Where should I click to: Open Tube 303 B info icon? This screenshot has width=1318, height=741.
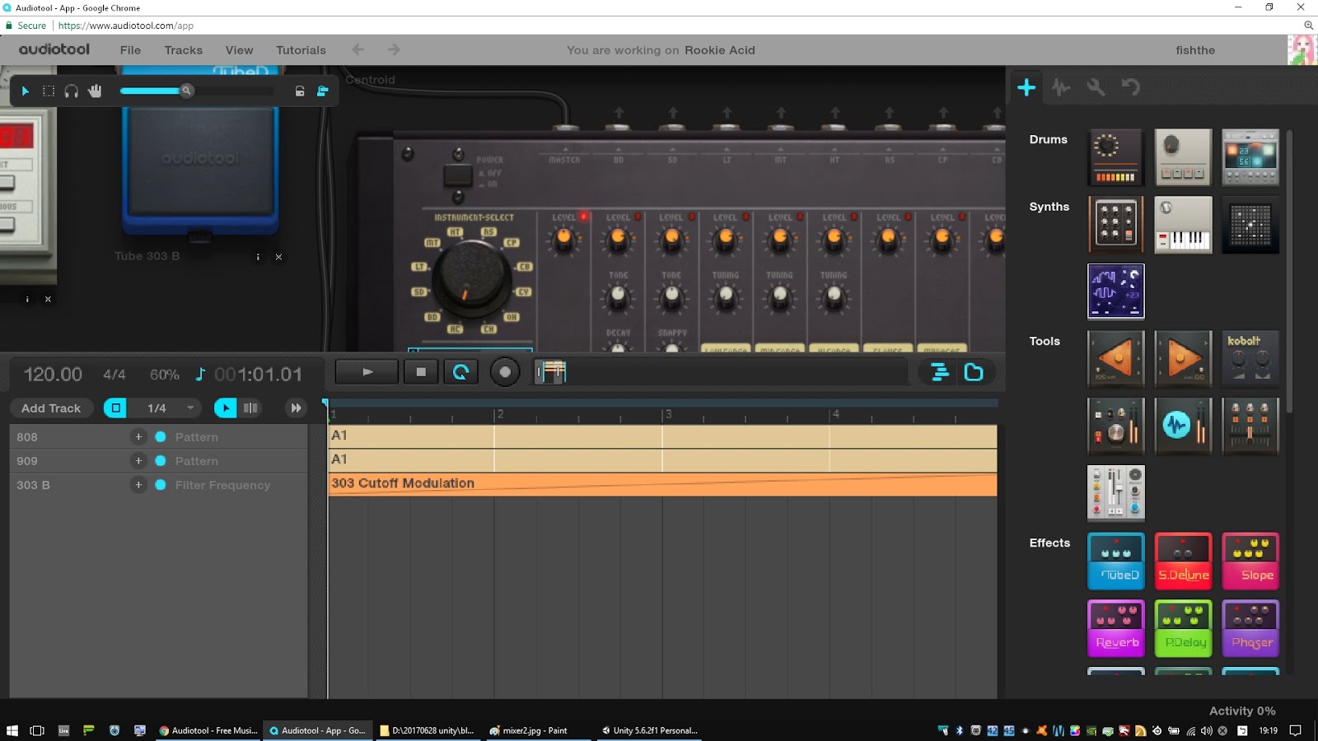pos(258,257)
